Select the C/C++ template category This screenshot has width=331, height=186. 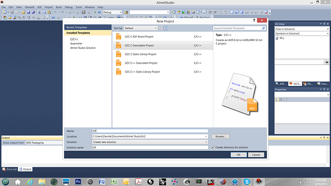[74, 39]
